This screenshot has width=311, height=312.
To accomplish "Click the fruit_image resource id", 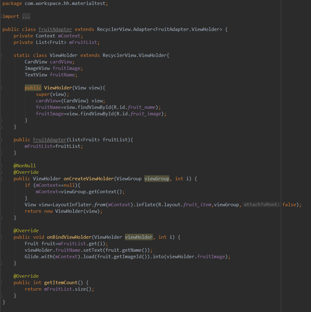I will coord(146,114).
